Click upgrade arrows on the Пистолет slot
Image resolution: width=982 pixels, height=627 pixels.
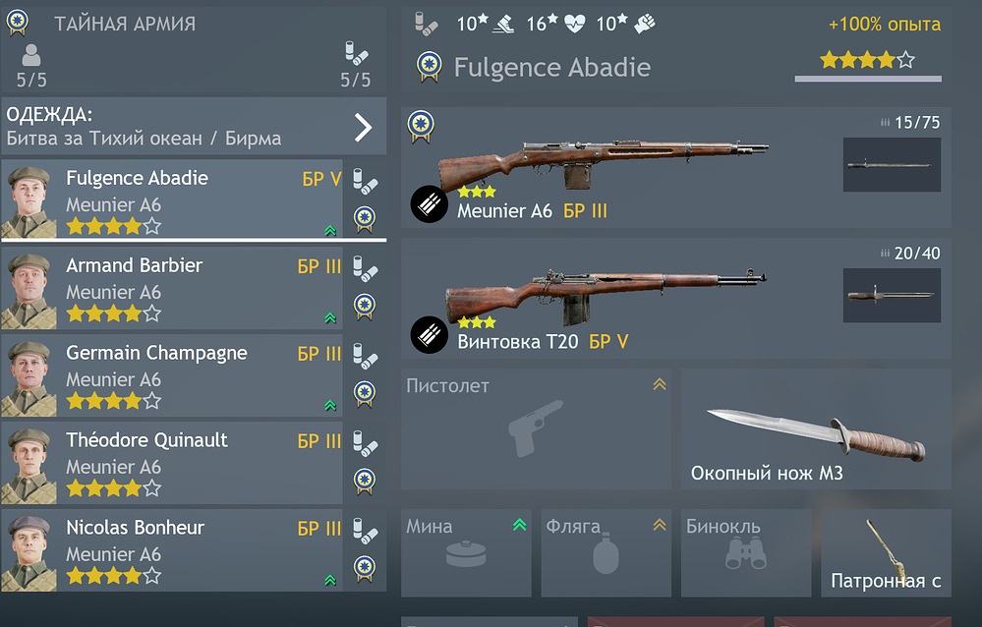(660, 384)
